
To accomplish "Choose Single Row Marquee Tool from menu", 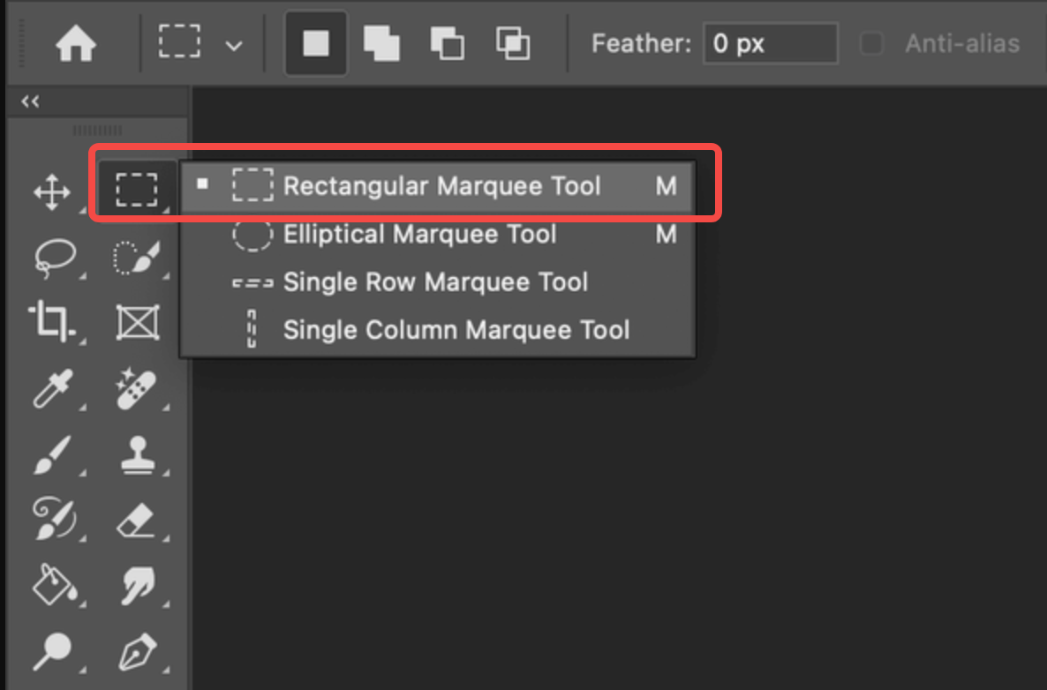I will tap(435, 281).
